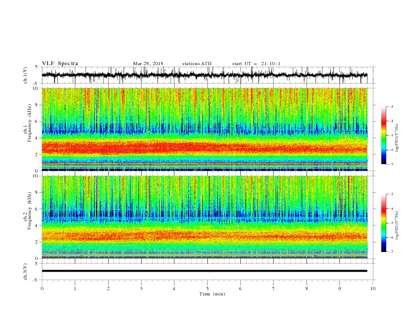This screenshot has height=324, width=420.
Task: Click the "Time (min)" axis title
Action: [212, 294]
